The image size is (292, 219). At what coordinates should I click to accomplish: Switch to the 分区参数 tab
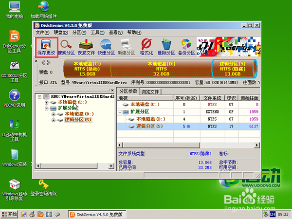pyautogui.click(x=128, y=91)
